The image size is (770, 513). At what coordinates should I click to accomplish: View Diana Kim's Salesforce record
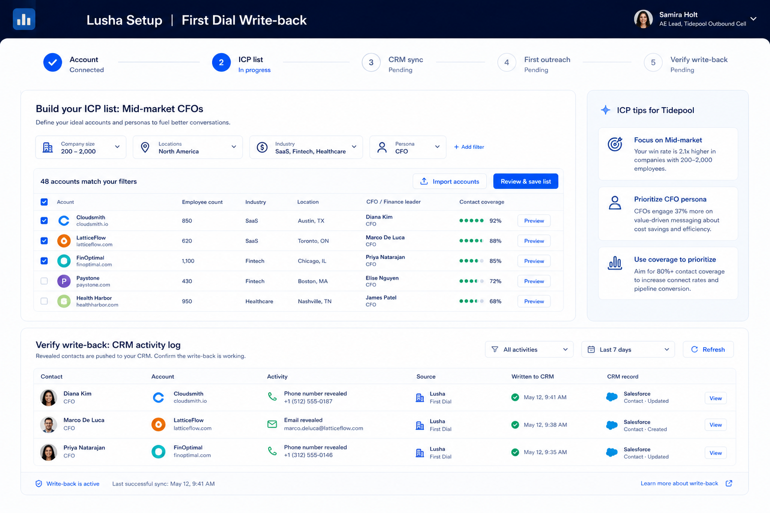(x=715, y=398)
